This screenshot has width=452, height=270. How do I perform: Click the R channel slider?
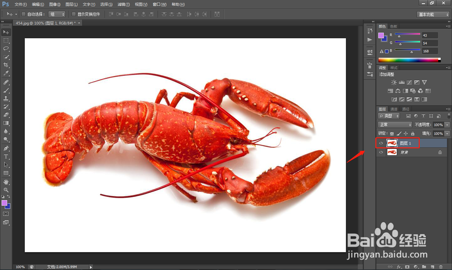pyautogui.click(x=407, y=34)
